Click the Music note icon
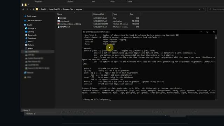 (x=26, y=42)
